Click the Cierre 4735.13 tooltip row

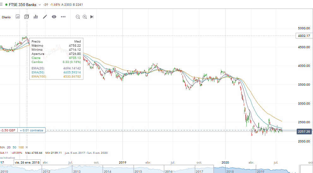point(56,58)
